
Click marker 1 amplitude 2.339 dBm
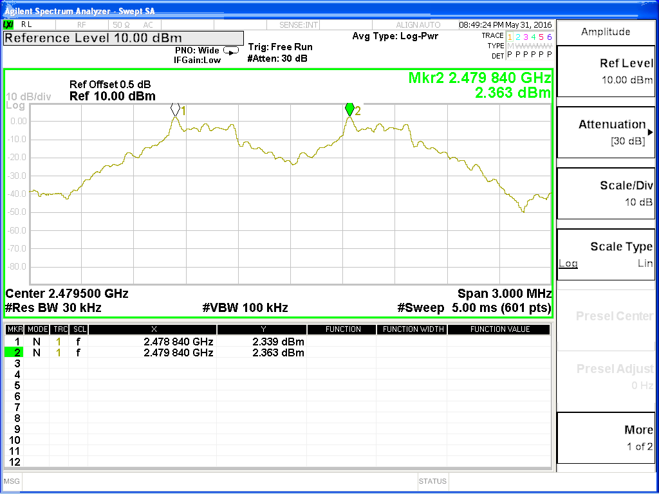coord(278,342)
